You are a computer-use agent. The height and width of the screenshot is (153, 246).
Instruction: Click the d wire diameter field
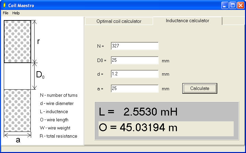click(x=134, y=74)
